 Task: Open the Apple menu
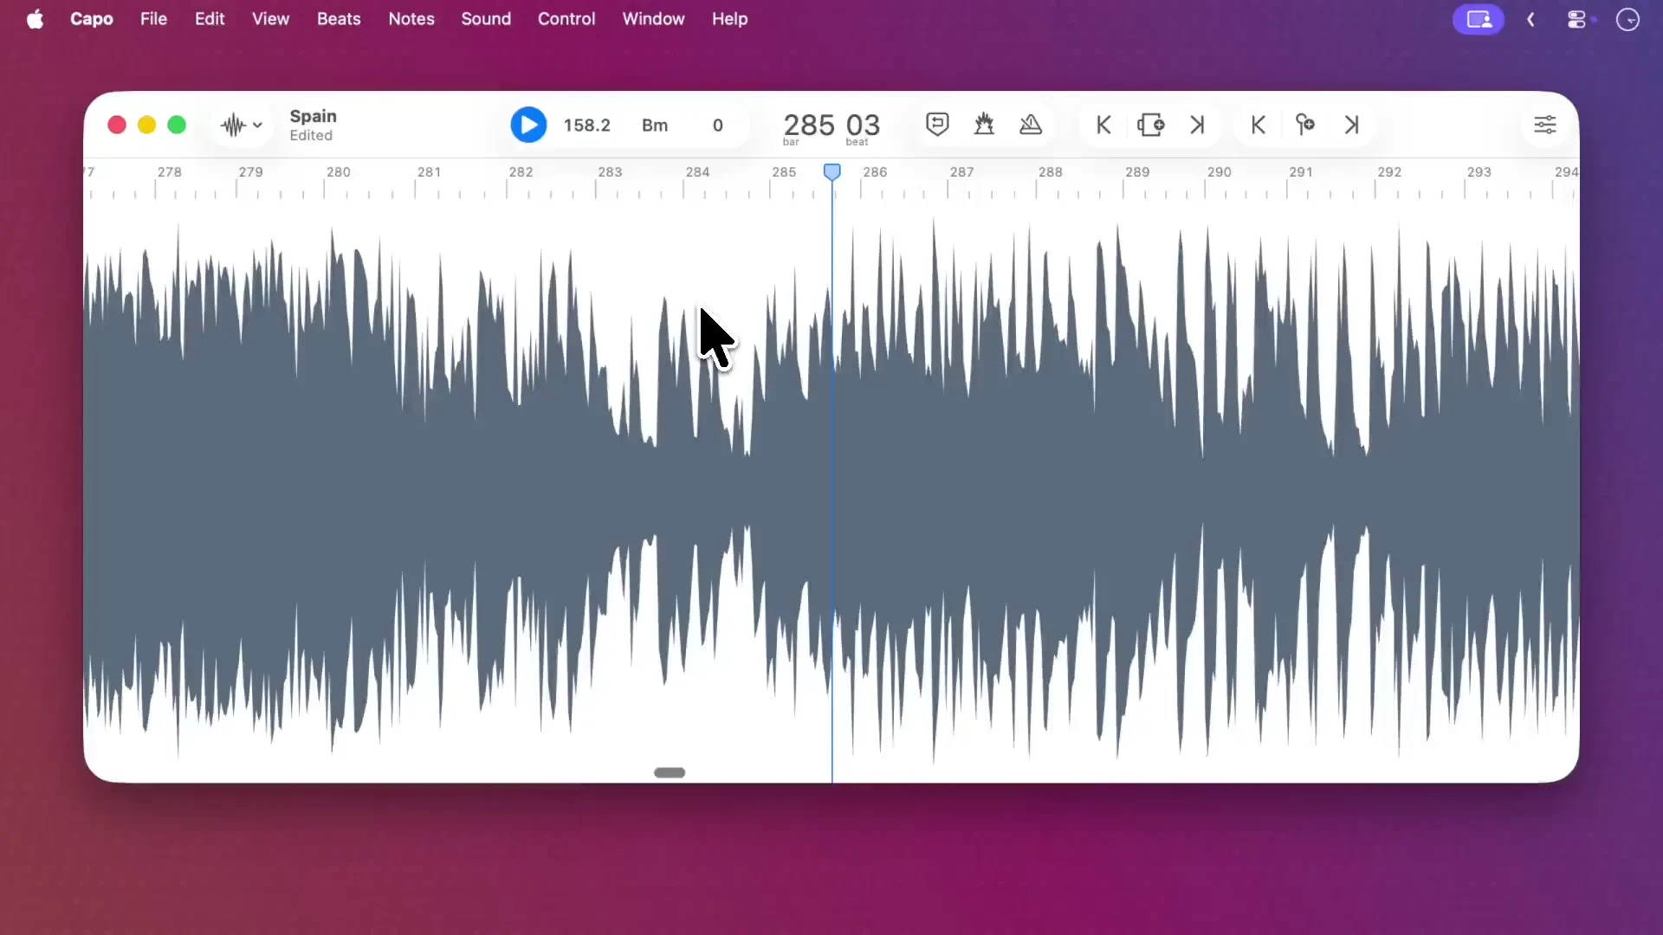click(x=36, y=19)
